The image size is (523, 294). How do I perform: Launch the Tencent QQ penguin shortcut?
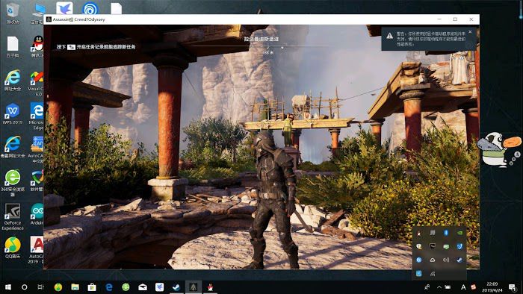[37, 46]
